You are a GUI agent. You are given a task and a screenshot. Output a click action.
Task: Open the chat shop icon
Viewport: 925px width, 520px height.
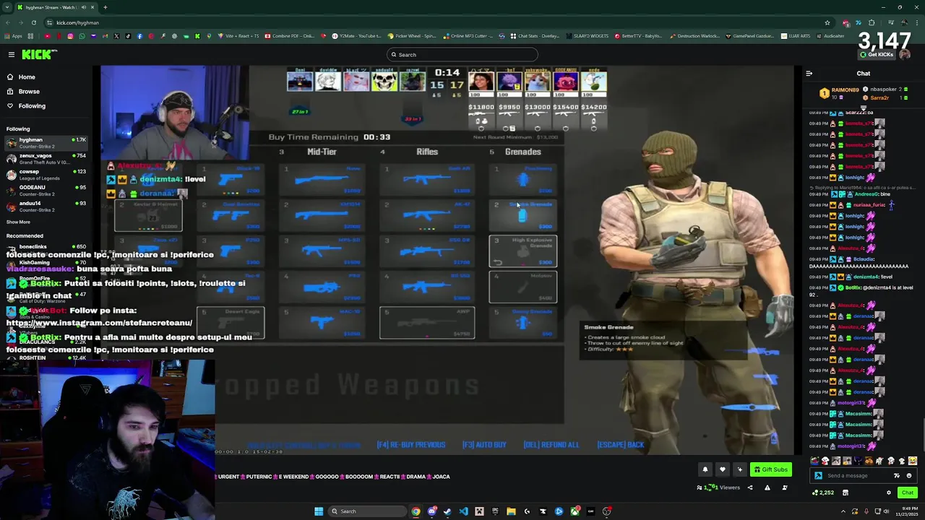[x=845, y=493]
